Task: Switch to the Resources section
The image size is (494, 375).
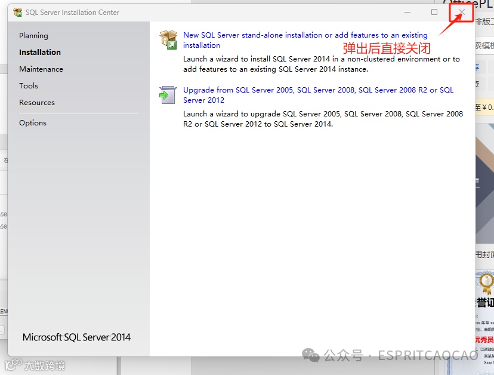Action: [37, 103]
